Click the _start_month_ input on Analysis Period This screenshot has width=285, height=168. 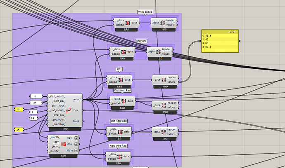point(57,96)
